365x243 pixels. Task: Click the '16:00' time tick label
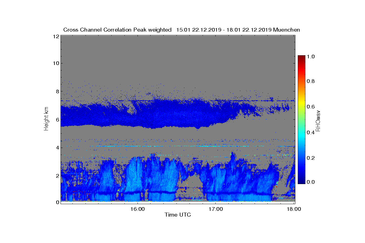137,209
